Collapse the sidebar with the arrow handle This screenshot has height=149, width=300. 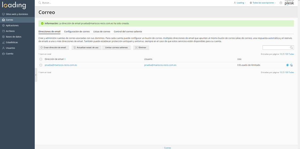pyautogui.click(x=36, y=75)
